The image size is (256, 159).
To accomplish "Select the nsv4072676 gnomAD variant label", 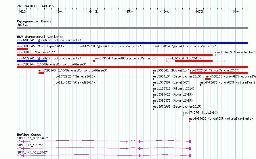I will tap(228, 82).
